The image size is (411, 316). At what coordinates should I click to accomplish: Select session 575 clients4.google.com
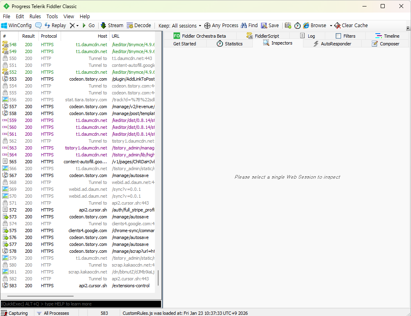78,231
